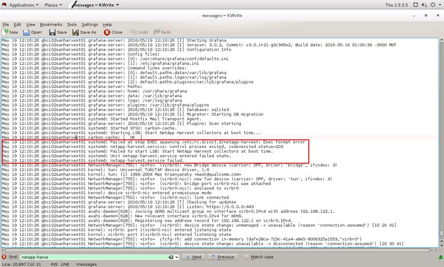Click the red hat Applications icon
Viewport: 444px width, 267px height.
(4, 5)
